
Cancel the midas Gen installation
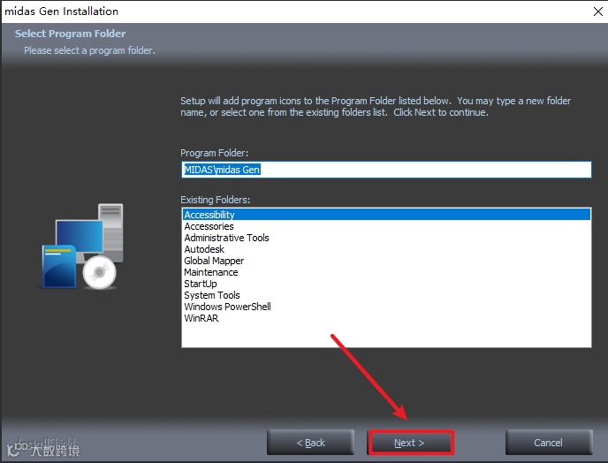click(x=549, y=443)
